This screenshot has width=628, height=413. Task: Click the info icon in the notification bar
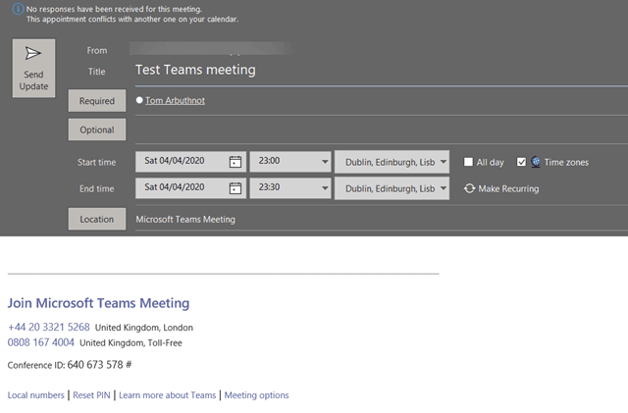tap(18, 9)
